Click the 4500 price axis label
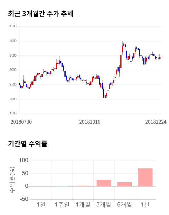 pyautogui.click(x=13, y=27)
